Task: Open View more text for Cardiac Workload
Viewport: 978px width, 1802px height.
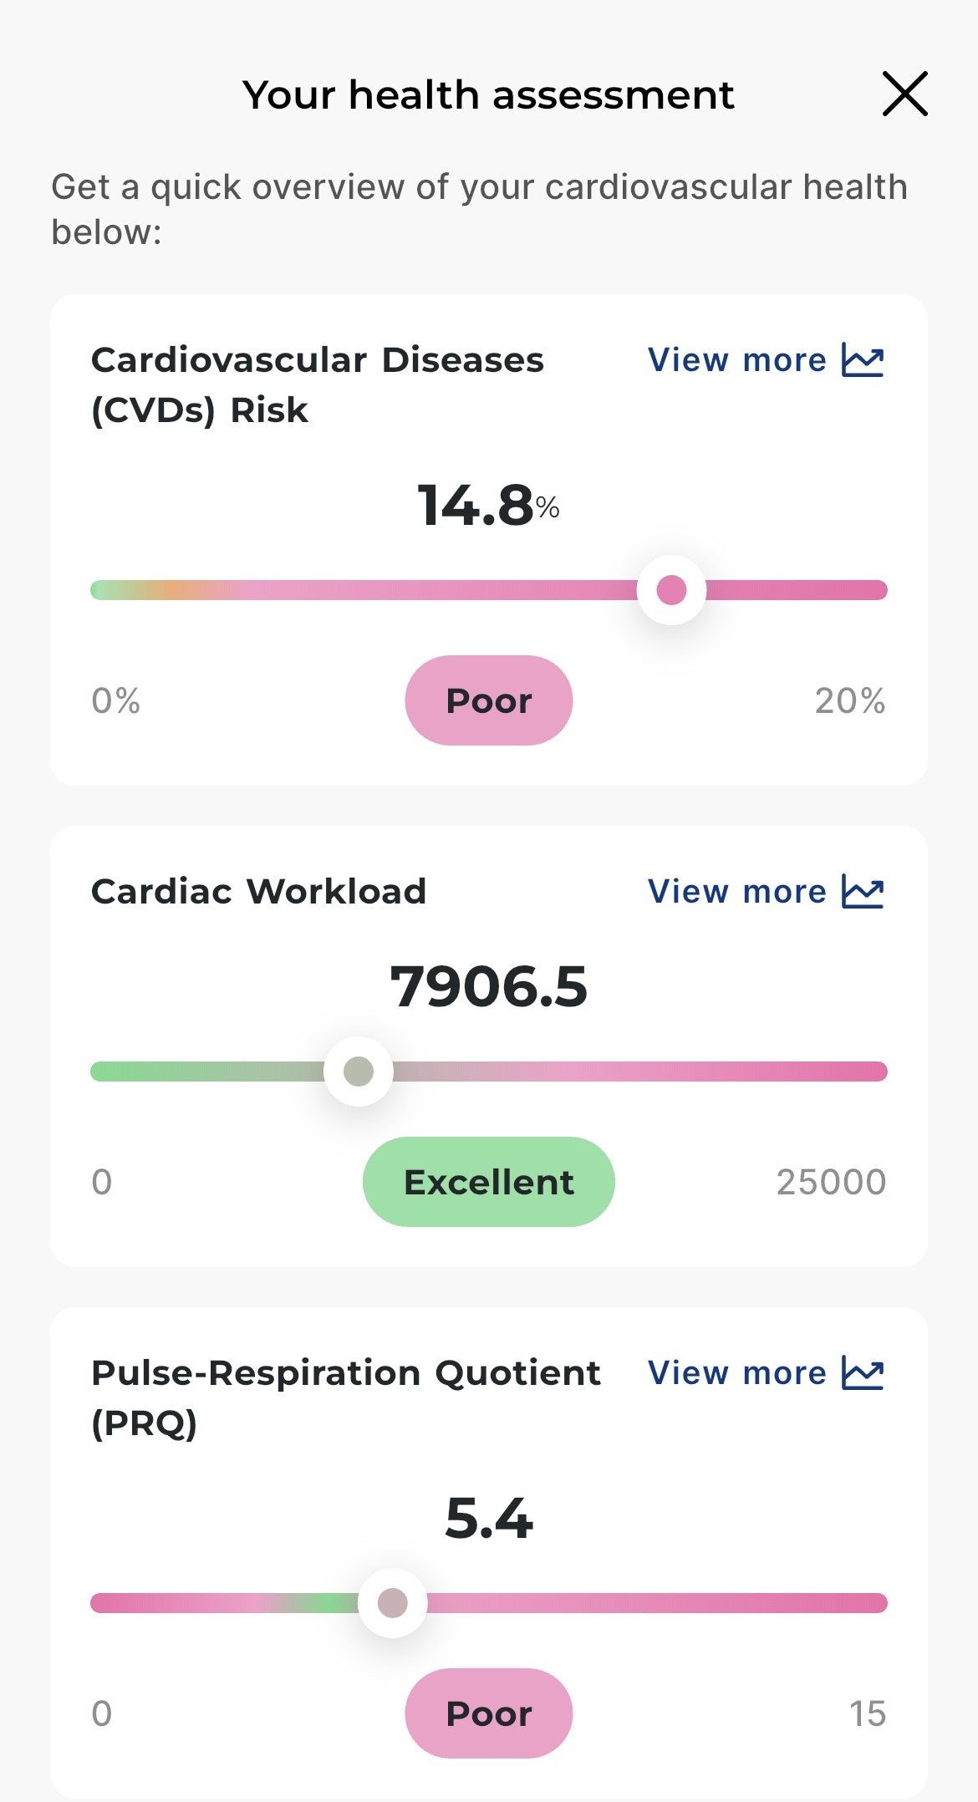Action: [x=736, y=892]
